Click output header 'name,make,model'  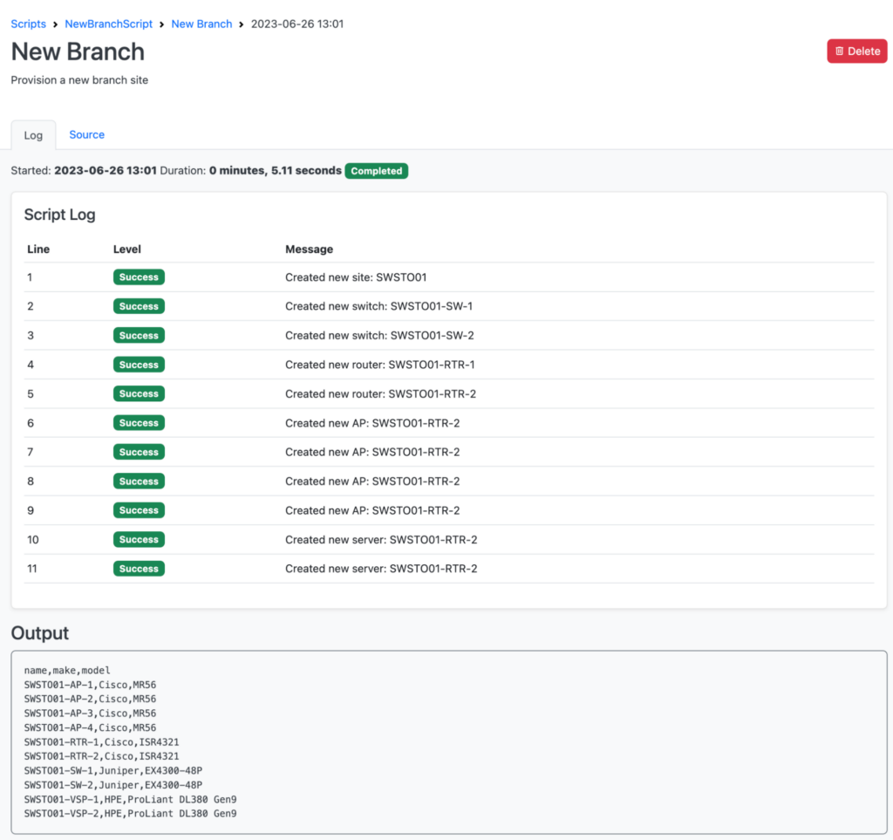[67, 670]
